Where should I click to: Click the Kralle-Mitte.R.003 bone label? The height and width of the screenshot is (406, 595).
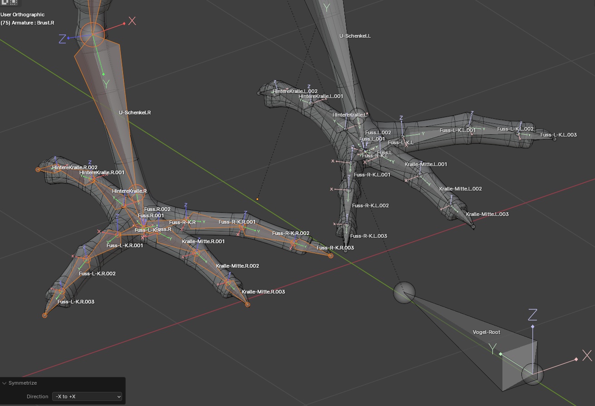[263, 292]
